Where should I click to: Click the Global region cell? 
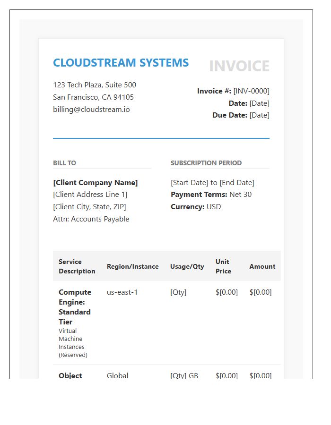coord(117,375)
